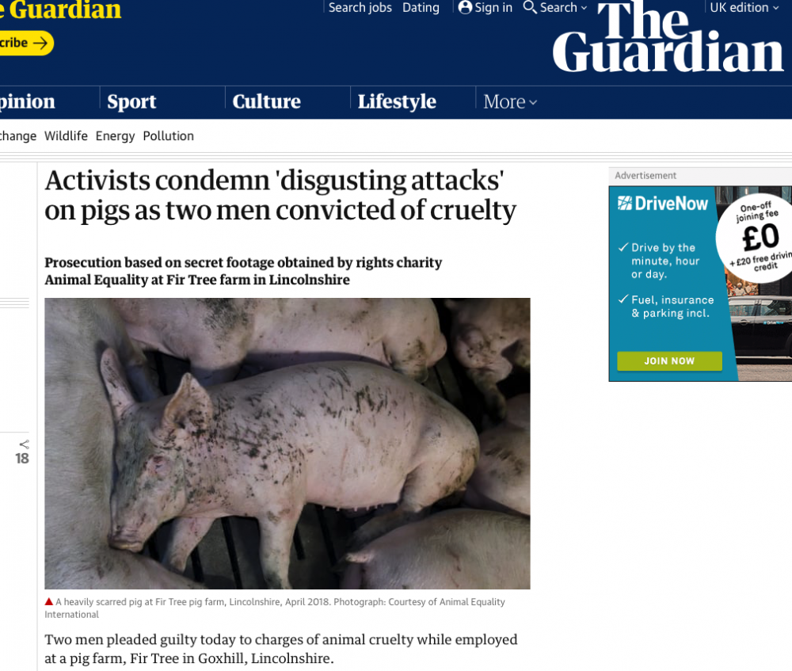This screenshot has width=792, height=671.
Task: Open the Dating link in header
Action: click(421, 8)
